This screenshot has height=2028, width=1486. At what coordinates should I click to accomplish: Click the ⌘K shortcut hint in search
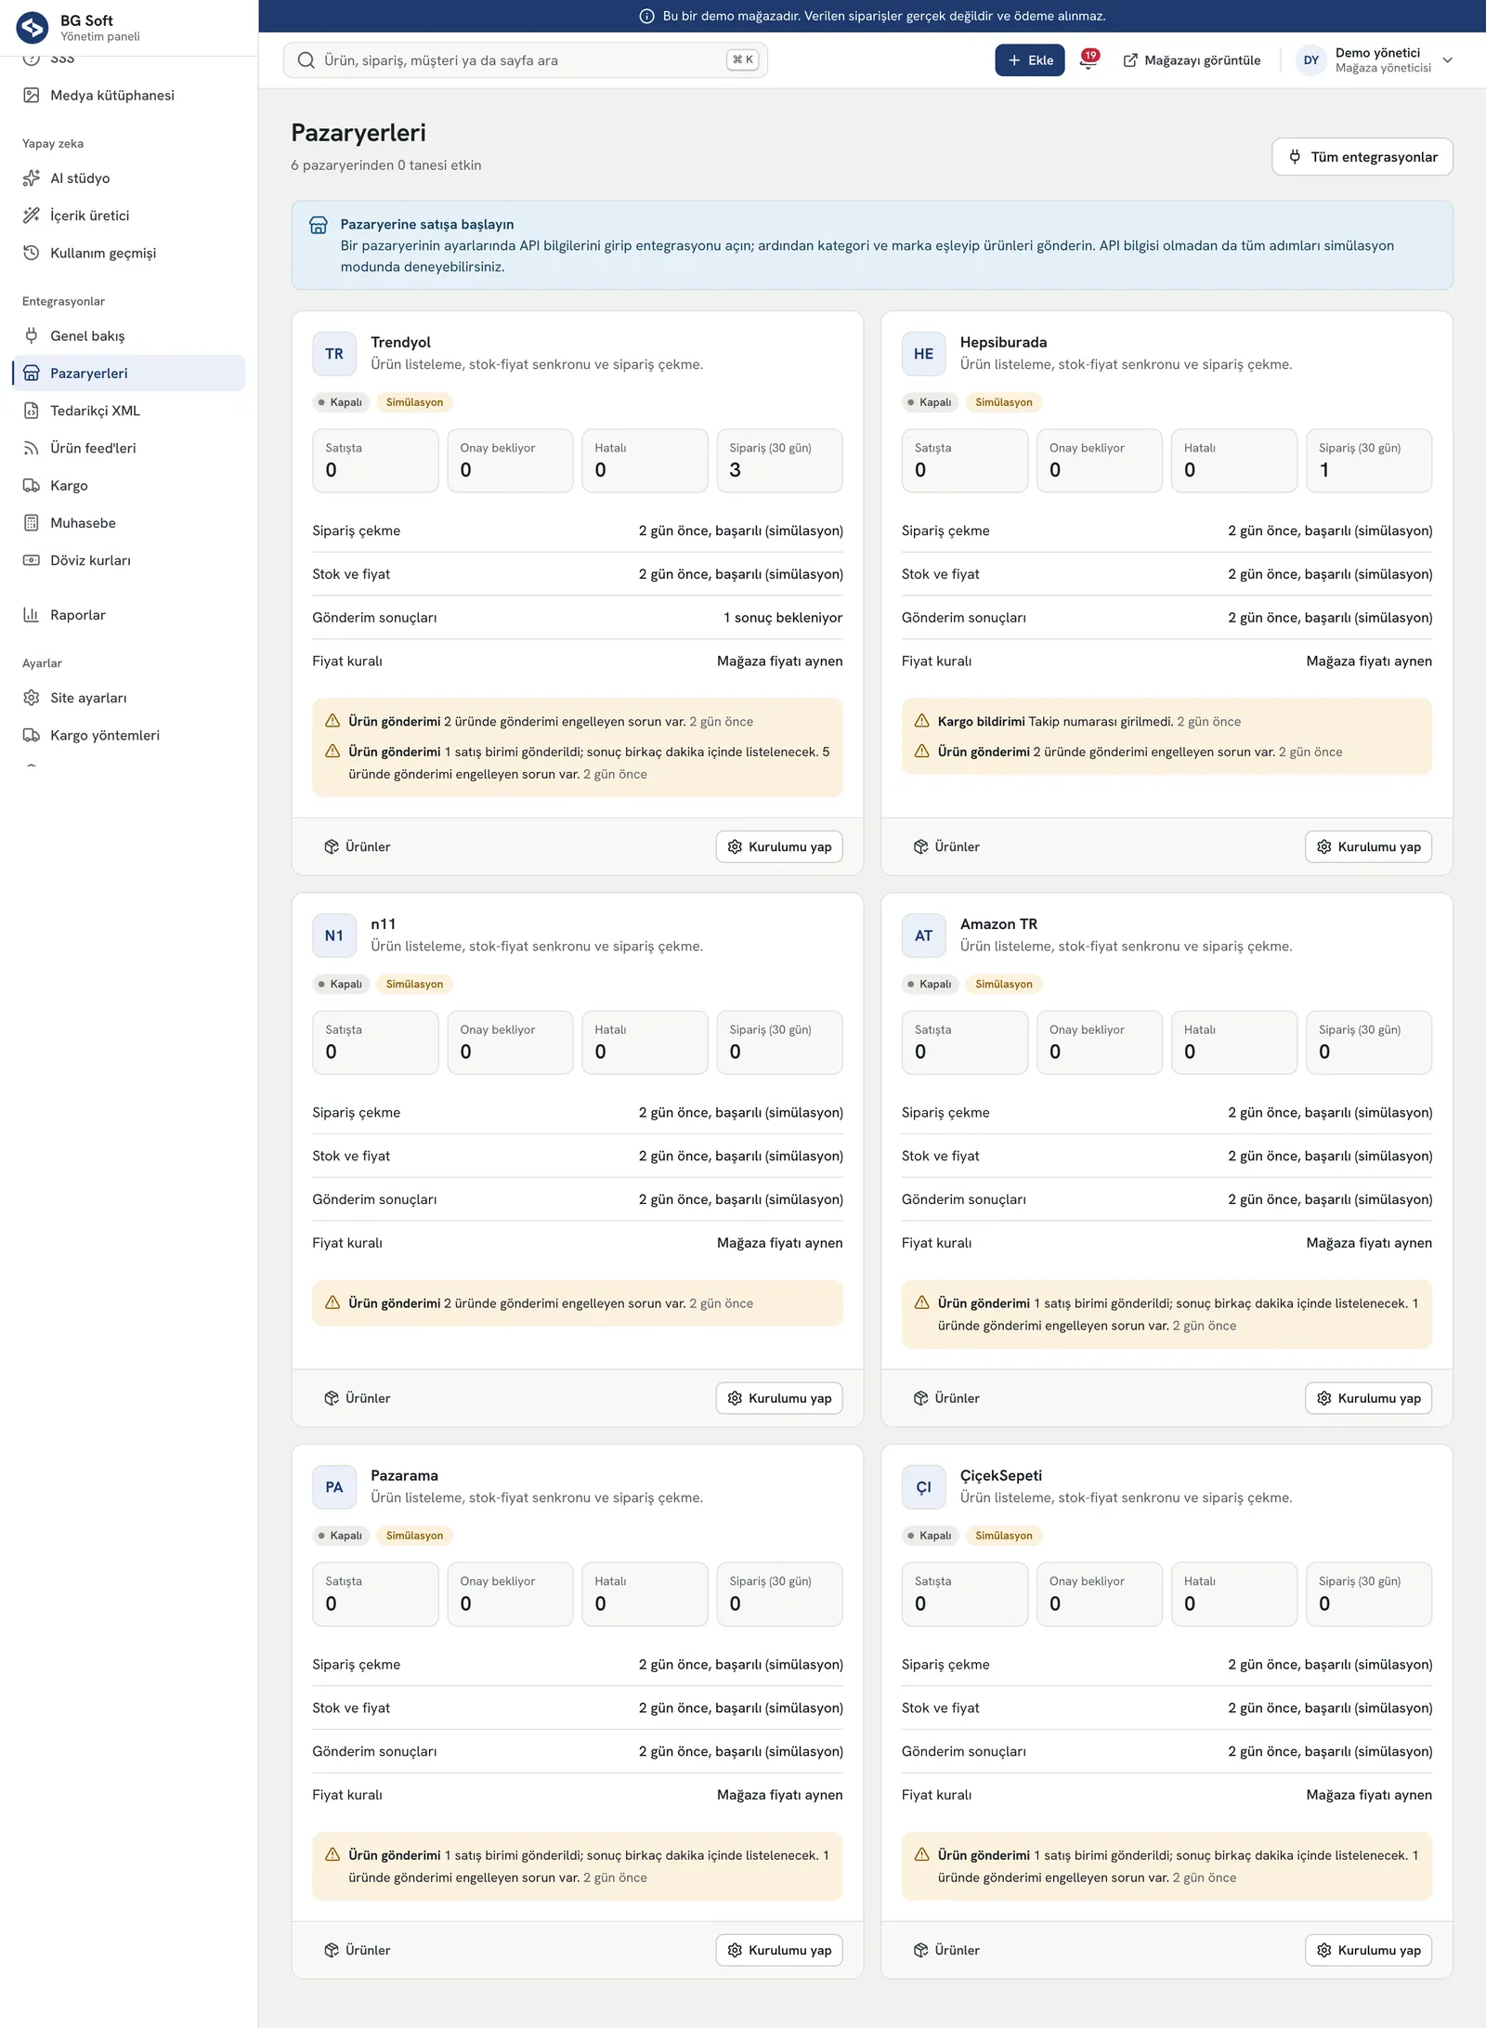[743, 60]
